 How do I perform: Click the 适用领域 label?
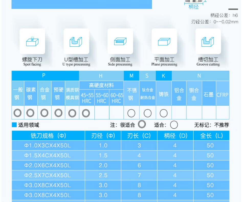pyautogui.click(x=28, y=125)
